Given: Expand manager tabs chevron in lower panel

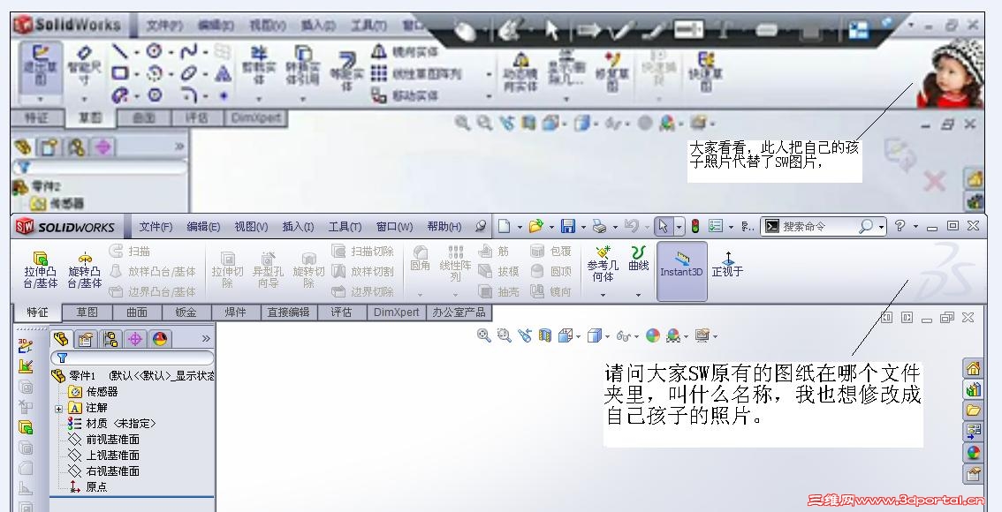Looking at the screenshot, I should [x=206, y=338].
